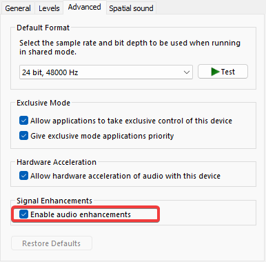Expand the sample rate dropdown arrow
Viewport: 266px width, 262px height.
[187, 72]
